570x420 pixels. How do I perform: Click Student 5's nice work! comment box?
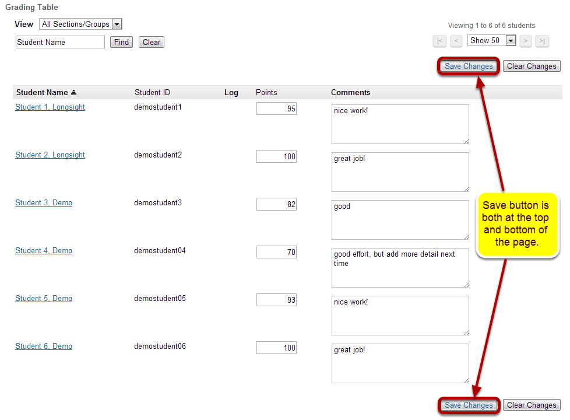coord(400,316)
